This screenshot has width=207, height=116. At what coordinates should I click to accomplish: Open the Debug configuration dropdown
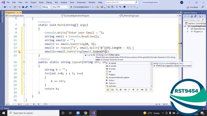pyautogui.click(x=47, y=7)
